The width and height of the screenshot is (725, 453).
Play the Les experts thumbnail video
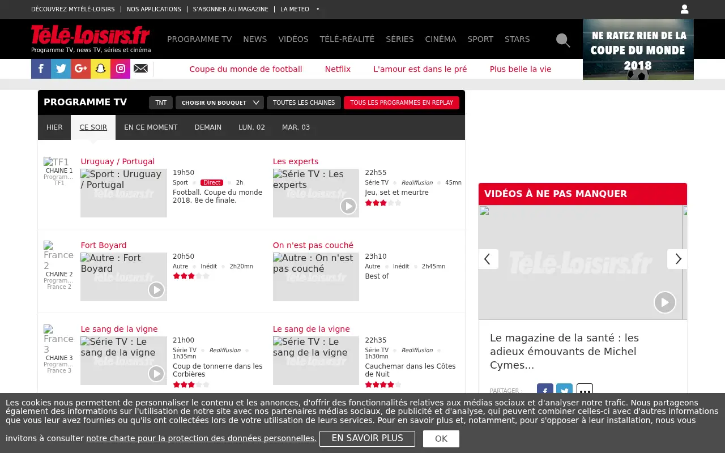click(x=348, y=206)
